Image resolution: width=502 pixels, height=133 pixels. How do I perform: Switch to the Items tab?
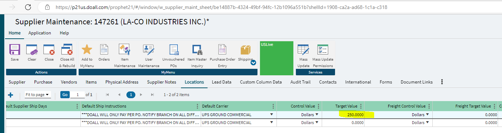click(x=91, y=82)
